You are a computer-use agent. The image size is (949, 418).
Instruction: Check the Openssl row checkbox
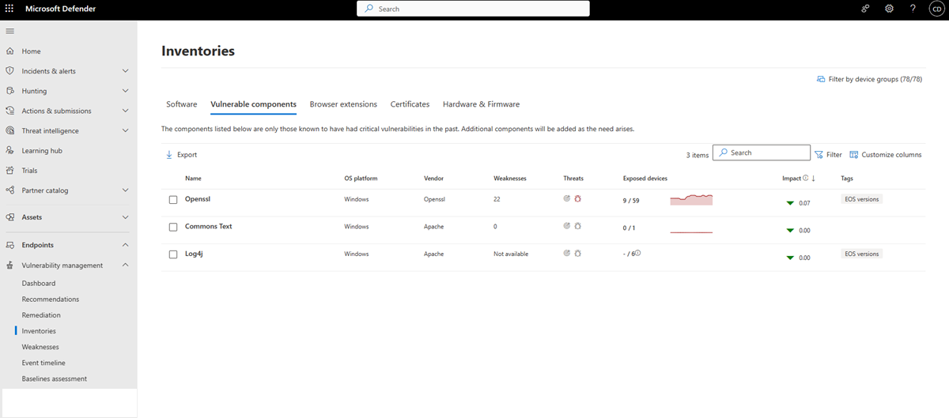click(173, 200)
